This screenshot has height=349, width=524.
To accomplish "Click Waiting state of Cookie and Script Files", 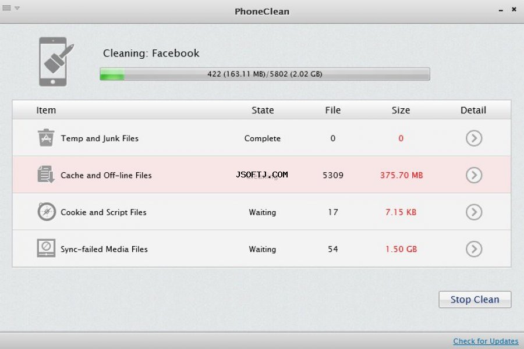I will click(263, 212).
